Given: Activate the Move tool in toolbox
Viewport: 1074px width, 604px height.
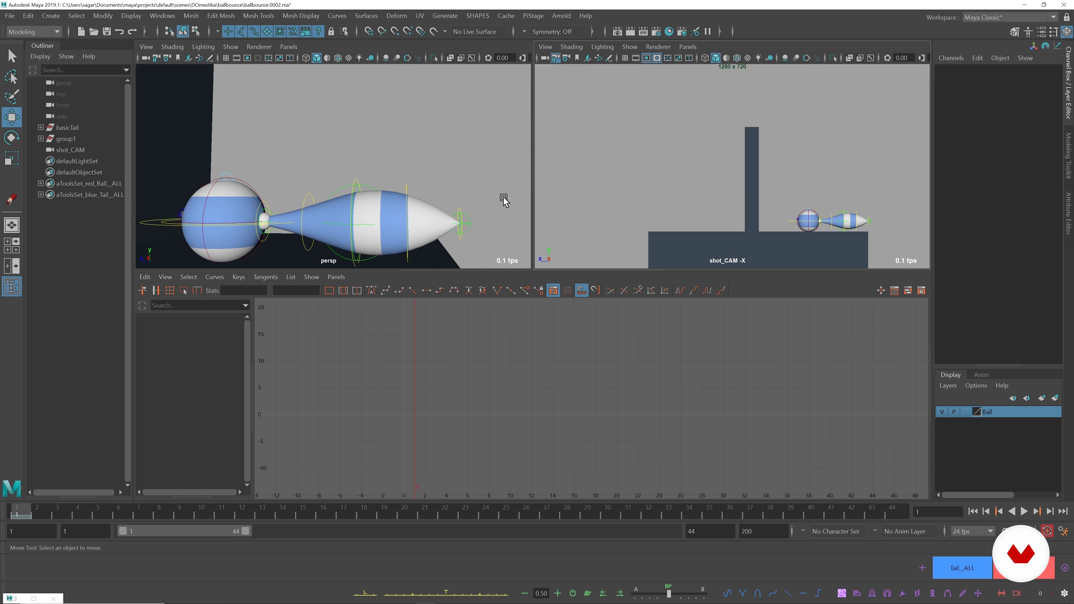Looking at the screenshot, I should [12, 117].
